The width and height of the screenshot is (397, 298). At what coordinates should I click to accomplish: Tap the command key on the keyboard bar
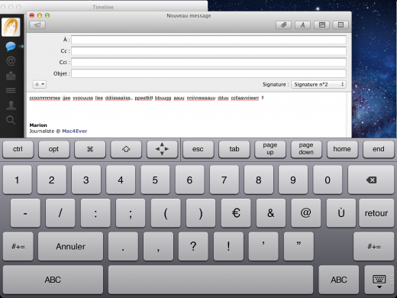90,149
